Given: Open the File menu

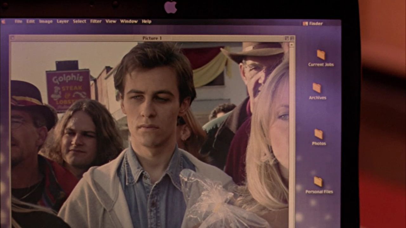Looking at the screenshot, I should coord(18,22).
